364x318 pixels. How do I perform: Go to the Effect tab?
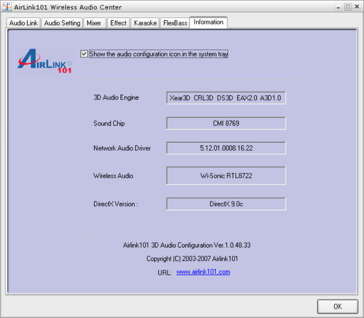coord(118,23)
